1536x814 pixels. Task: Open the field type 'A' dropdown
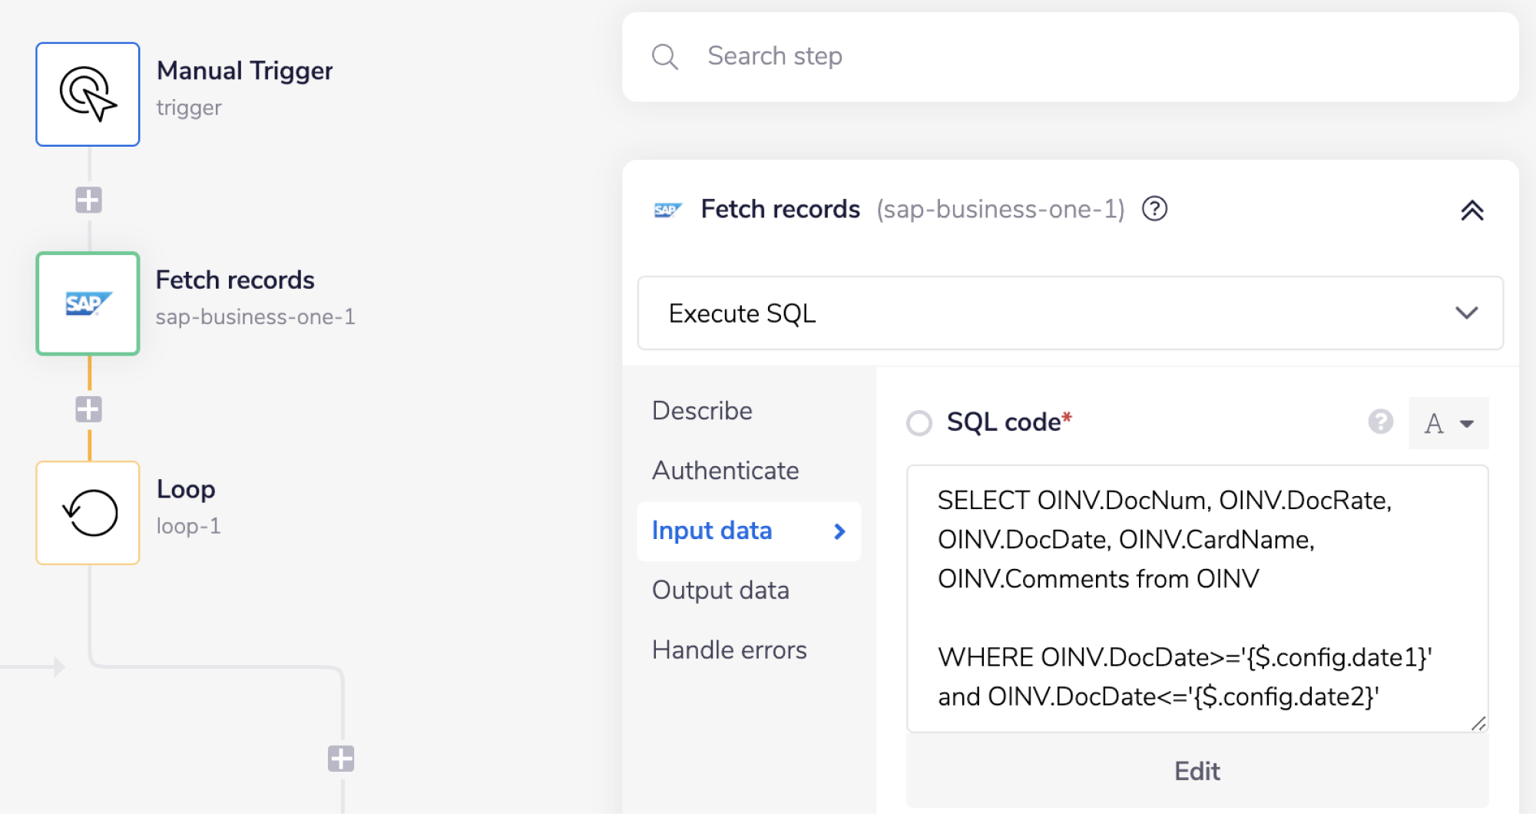[x=1448, y=423]
